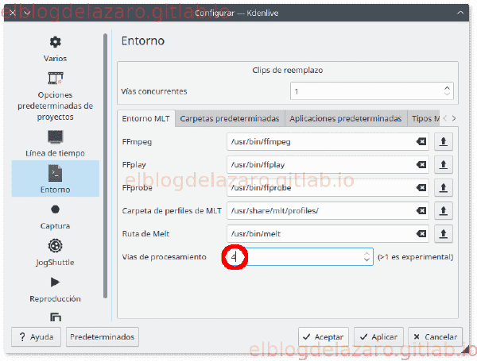Browse for the MLT profiles folder
Viewport: 477px width, 361px height.
point(444,211)
